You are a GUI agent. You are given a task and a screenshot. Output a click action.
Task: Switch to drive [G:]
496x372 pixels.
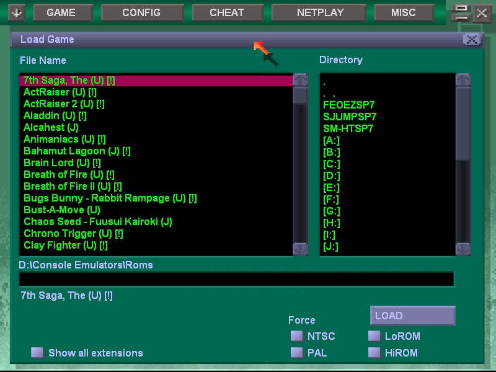[x=387, y=211]
